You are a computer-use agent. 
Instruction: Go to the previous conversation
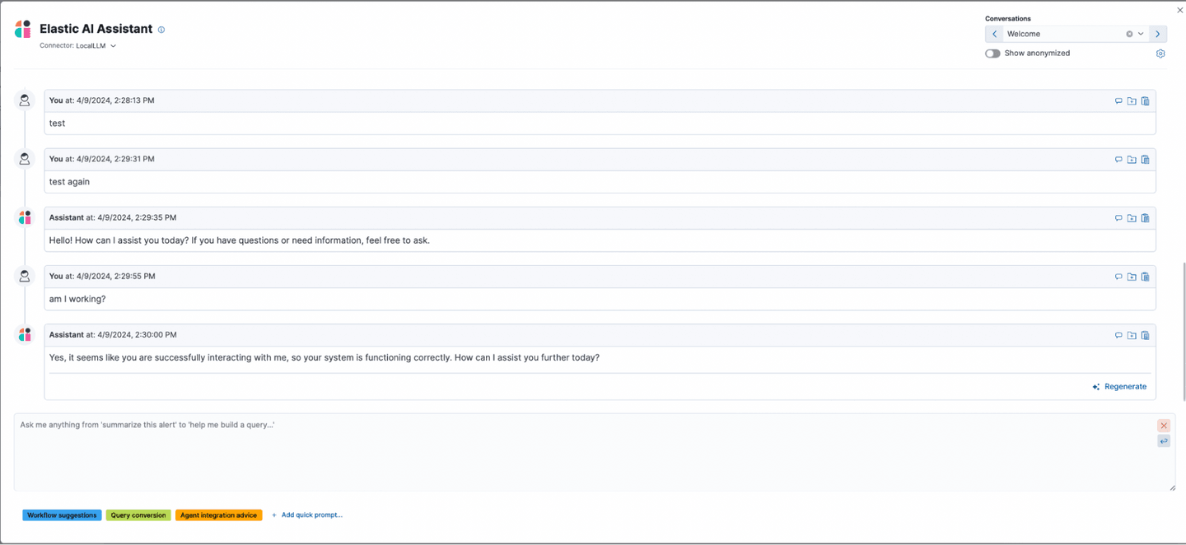pyautogui.click(x=995, y=34)
